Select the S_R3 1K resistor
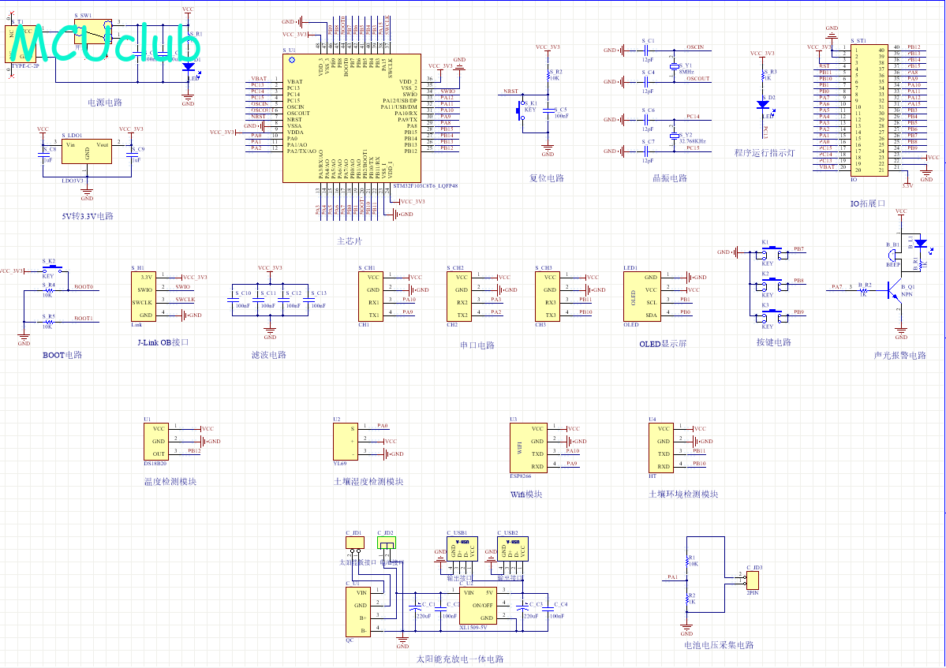The height and width of the screenshot is (668, 946). (763, 76)
